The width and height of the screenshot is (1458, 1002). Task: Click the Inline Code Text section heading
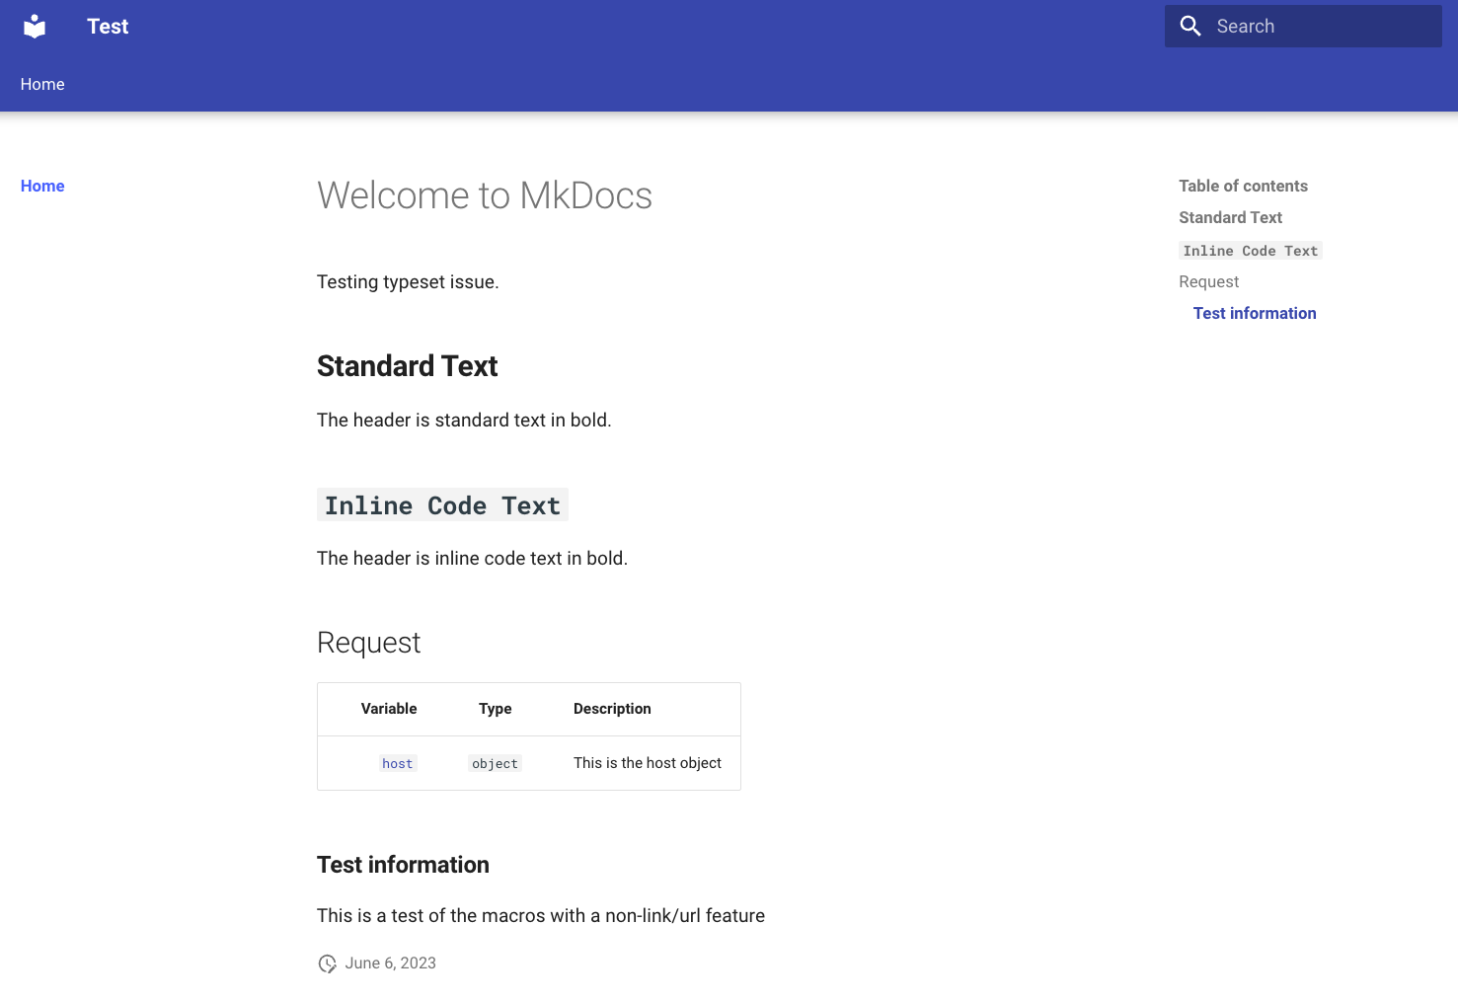442,504
